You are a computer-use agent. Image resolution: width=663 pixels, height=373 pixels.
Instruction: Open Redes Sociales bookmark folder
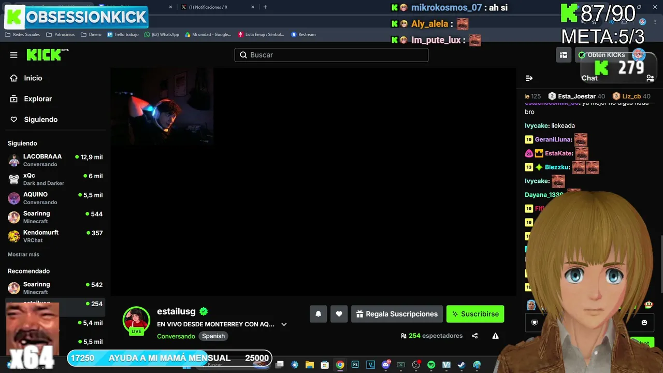click(22, 35)
